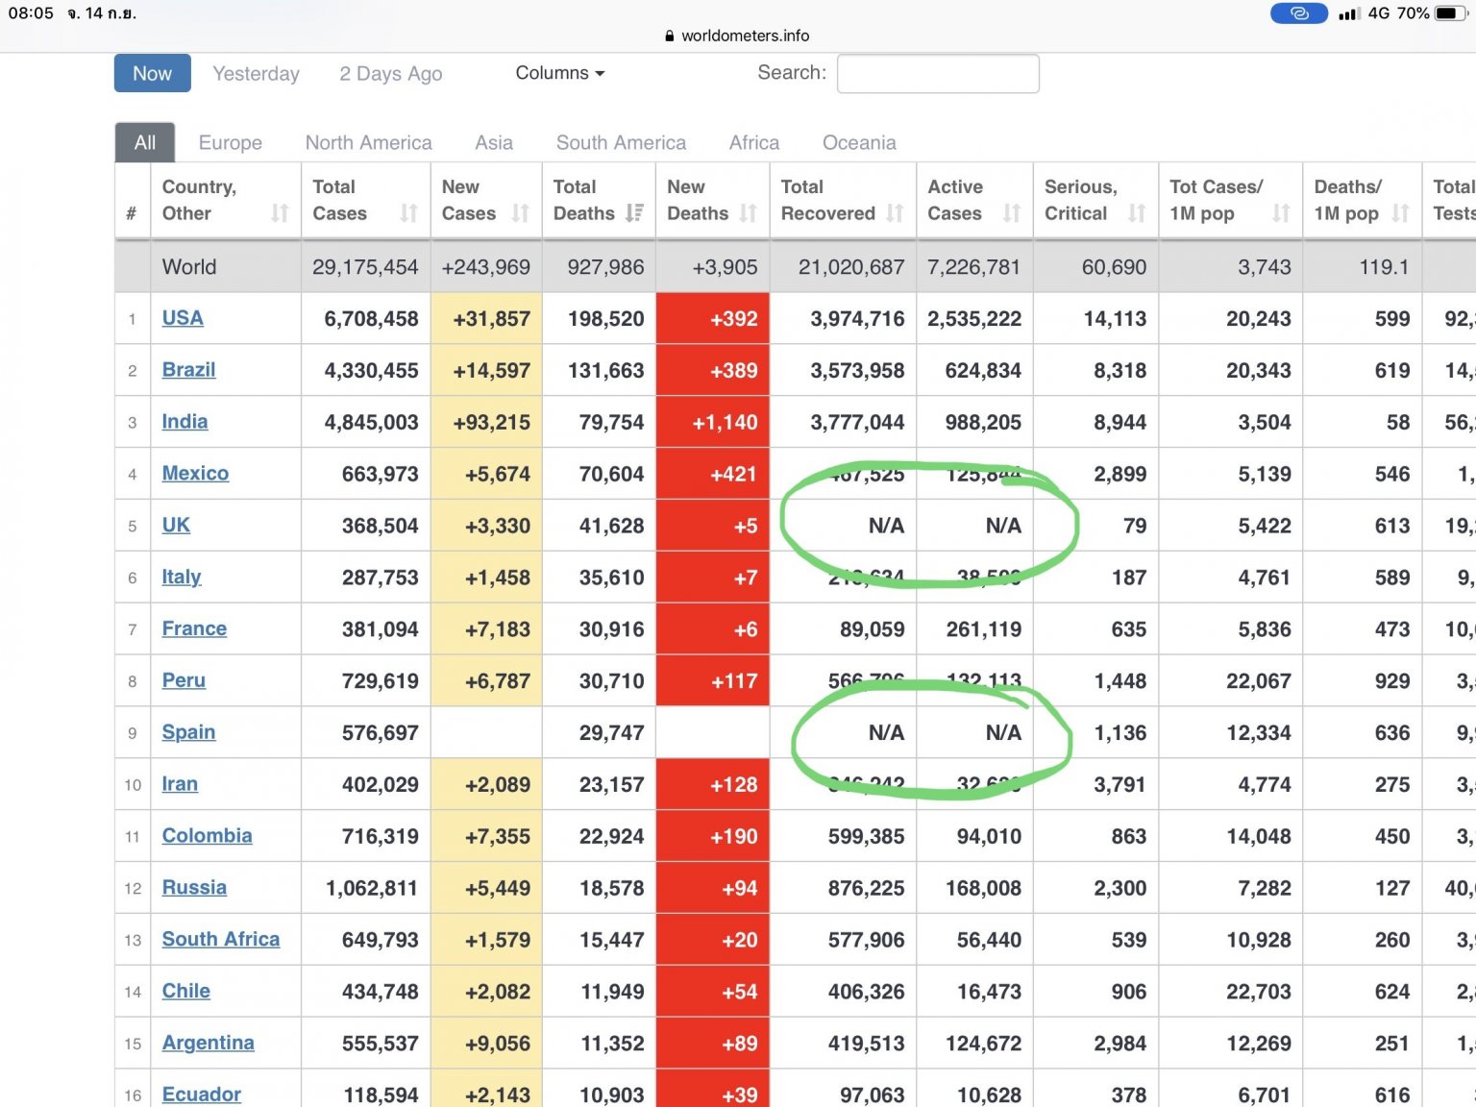Switch to the Europe tab
This screenshot has width=1476, height=1107.
tap(231, 143)
